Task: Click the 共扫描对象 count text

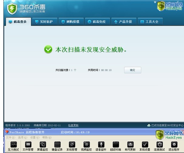Action: tap(66, 70)
